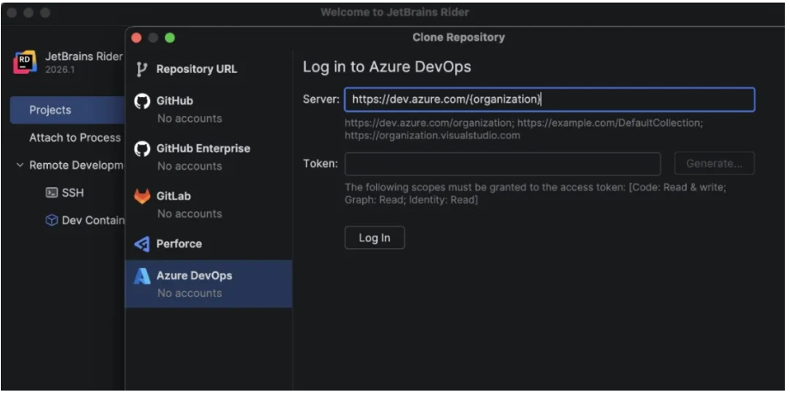Click the SSH terminal icon
The image size is (790, 394).
(x=52, y=193)
